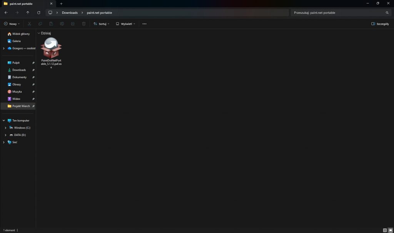Screen dimensions: 394x233
Task: Toggle the Szczegóły details pane
Action: point(380,24)
